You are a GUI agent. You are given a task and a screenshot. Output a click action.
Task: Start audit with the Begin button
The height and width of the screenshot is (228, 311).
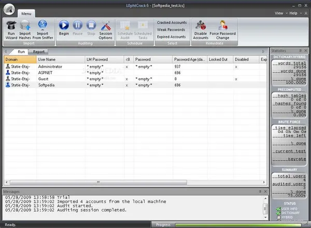point(64,28)
